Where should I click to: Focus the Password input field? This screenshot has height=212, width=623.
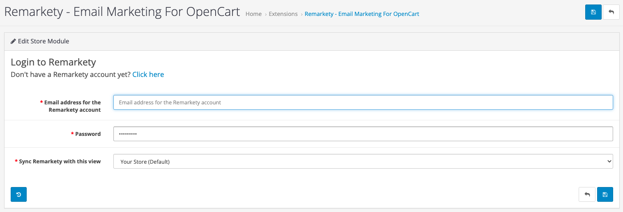[x=363, y=134]
